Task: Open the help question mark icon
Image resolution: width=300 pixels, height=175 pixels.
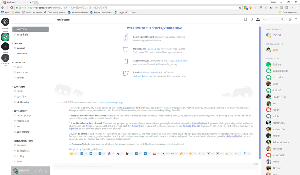Action: pyautogui.click(x=296, y=19)
